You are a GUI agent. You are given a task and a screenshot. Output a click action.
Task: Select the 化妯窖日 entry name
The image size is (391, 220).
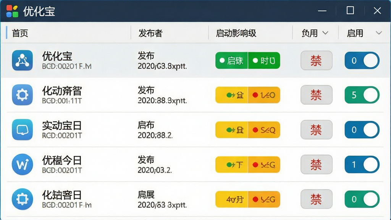[x=62, y=195]
